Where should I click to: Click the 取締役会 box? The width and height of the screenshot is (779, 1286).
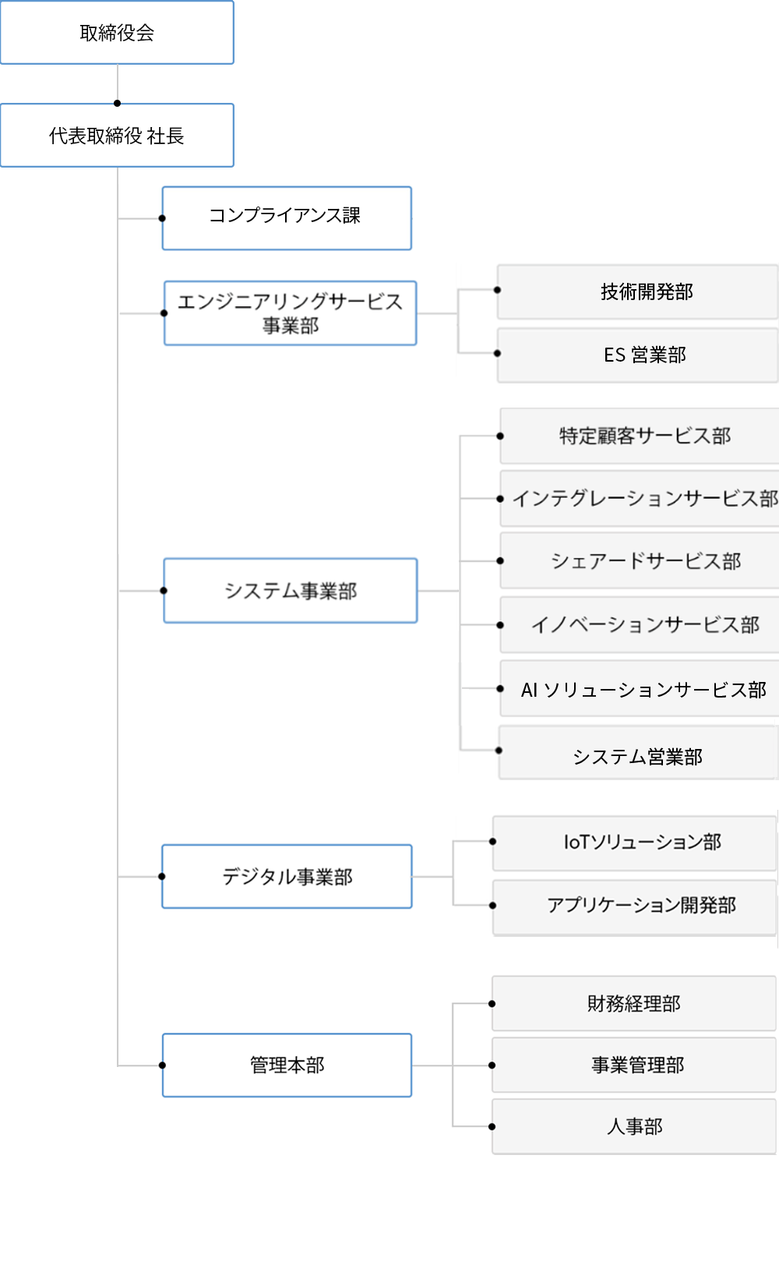tap(117, 33)
